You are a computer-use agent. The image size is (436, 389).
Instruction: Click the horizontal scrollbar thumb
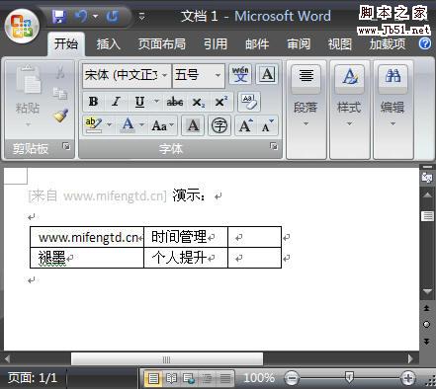(x=167, y=359)
